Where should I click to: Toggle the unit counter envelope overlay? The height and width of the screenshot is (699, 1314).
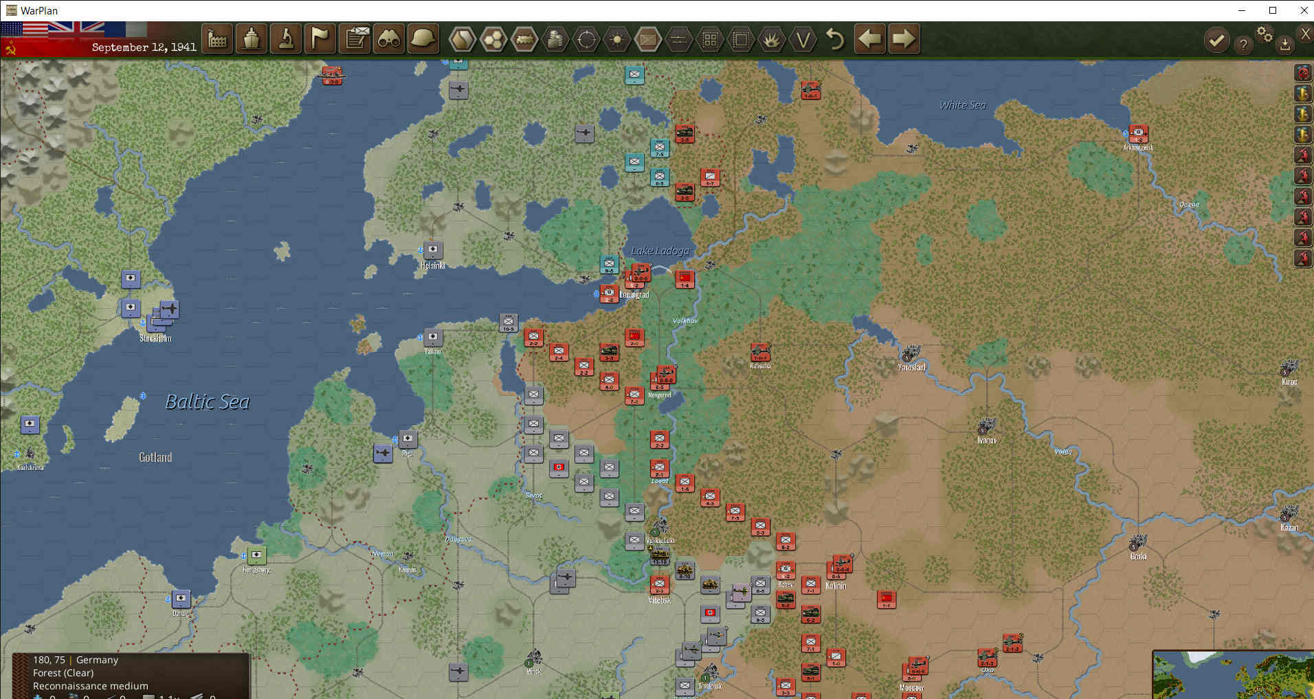point(648,39)
